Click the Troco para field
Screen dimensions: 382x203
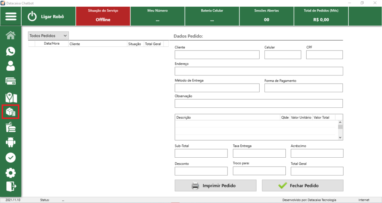point(259,171)
